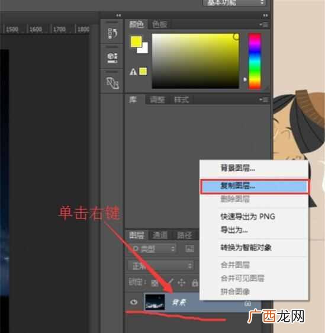Switch to the 样式 tab
The image size is (325, 333).
click(181, 100)
